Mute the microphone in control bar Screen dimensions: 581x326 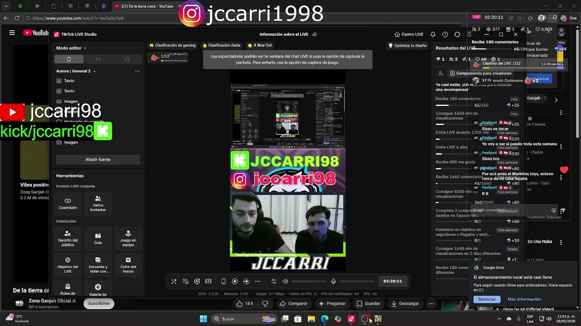333,281
